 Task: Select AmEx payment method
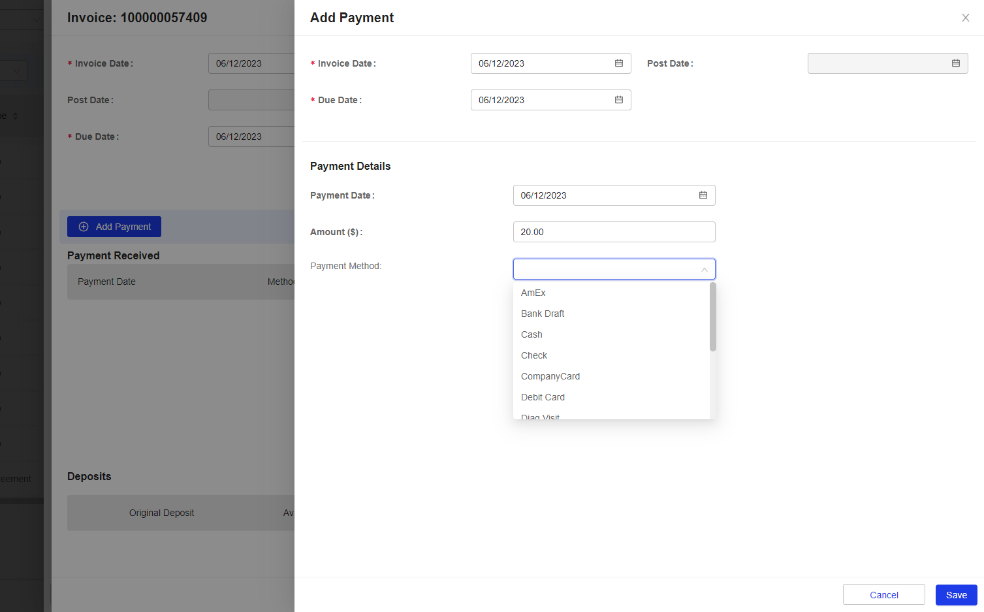coord(611,293)
